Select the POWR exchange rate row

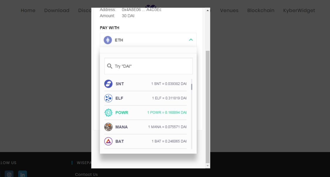click(x=167, y=112)
